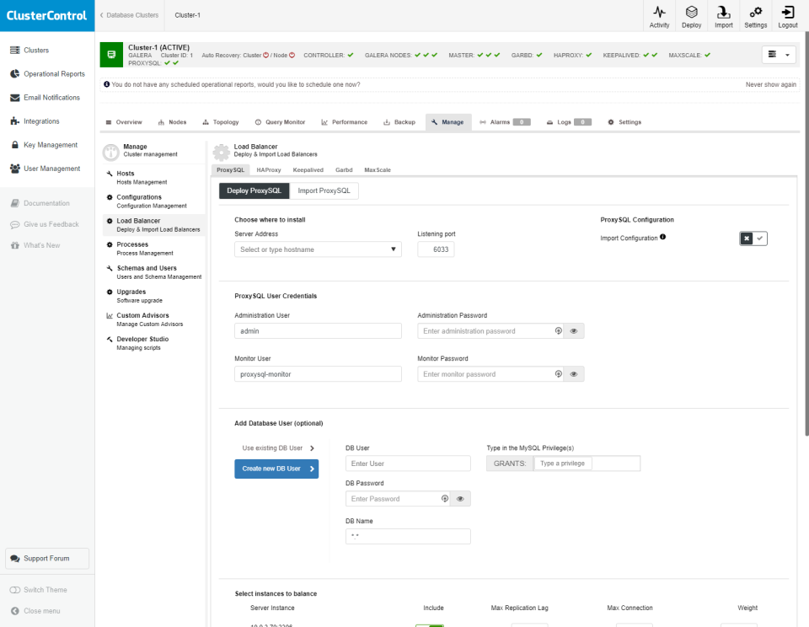Image resolution: width=809 pixels, height=627 pixels.
Task: Click Create new DB User button
Action: tap(276, 469)
